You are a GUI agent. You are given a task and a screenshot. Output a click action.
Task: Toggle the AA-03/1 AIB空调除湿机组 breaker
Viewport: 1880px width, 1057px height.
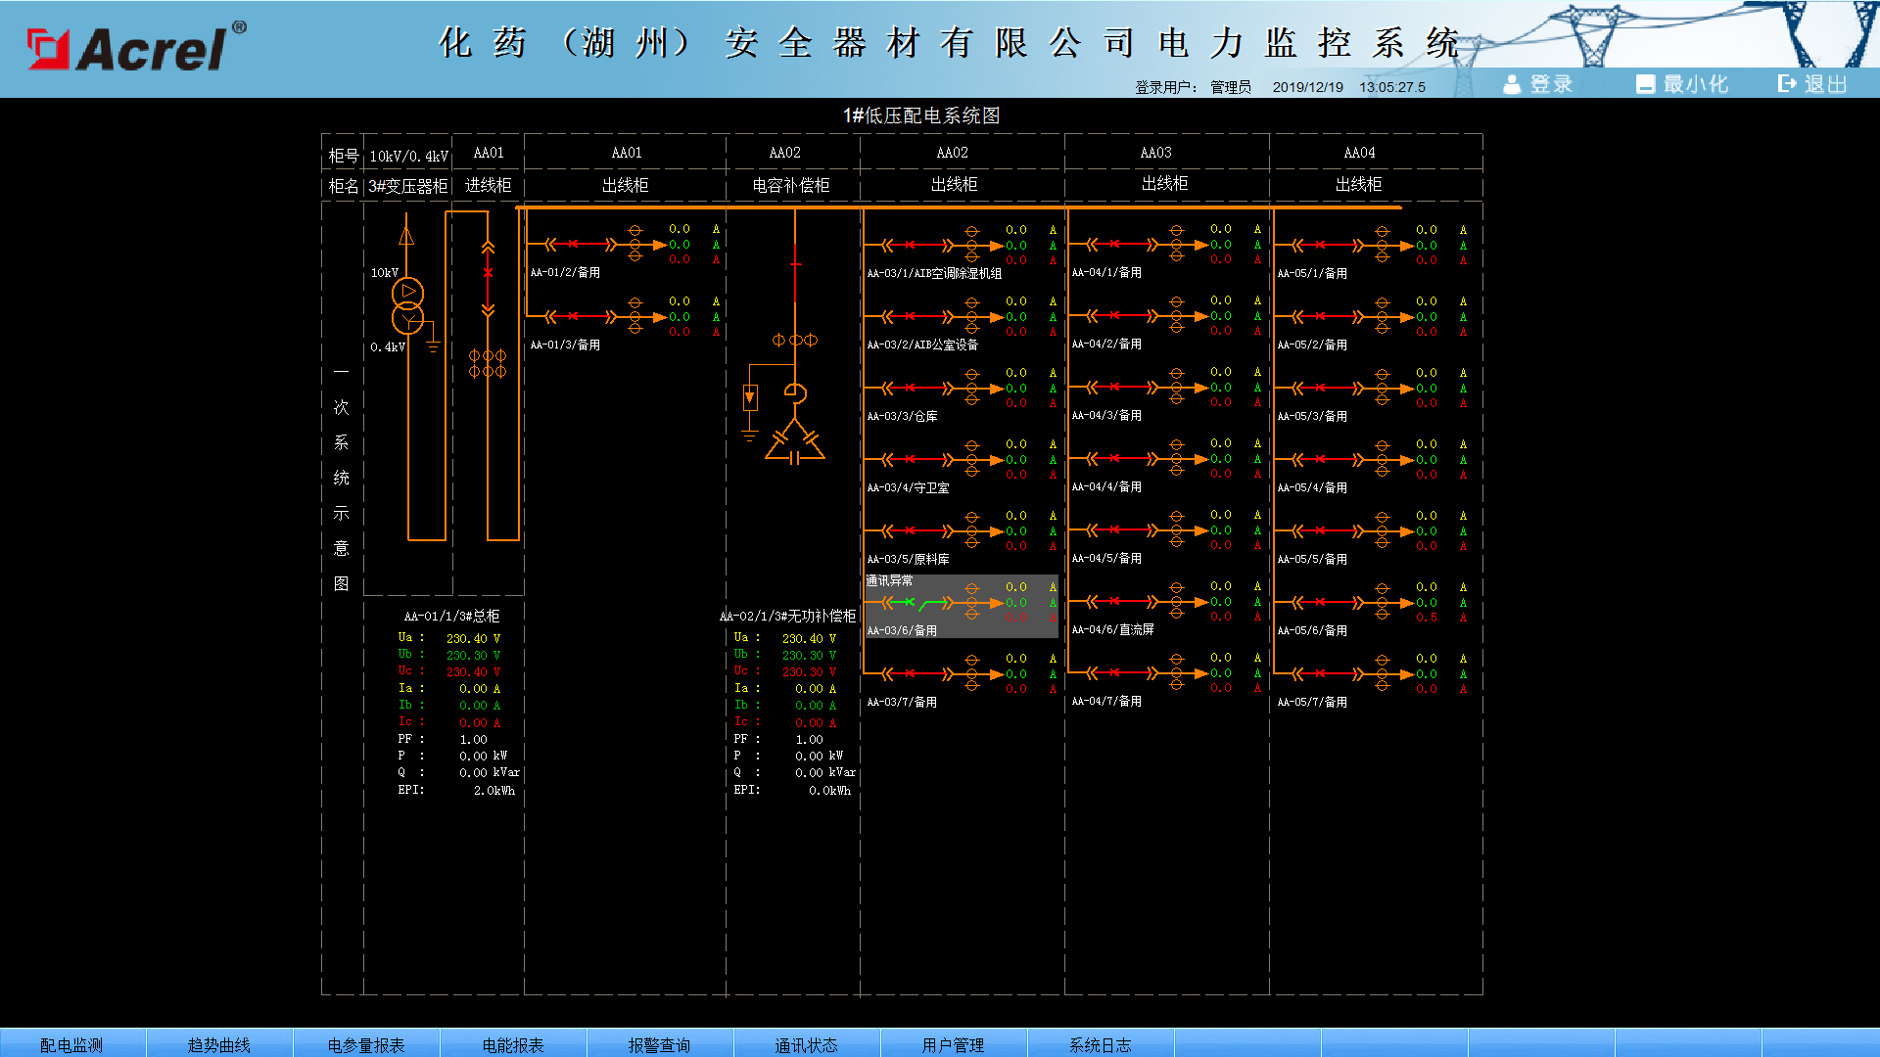[x=911, y=245]
